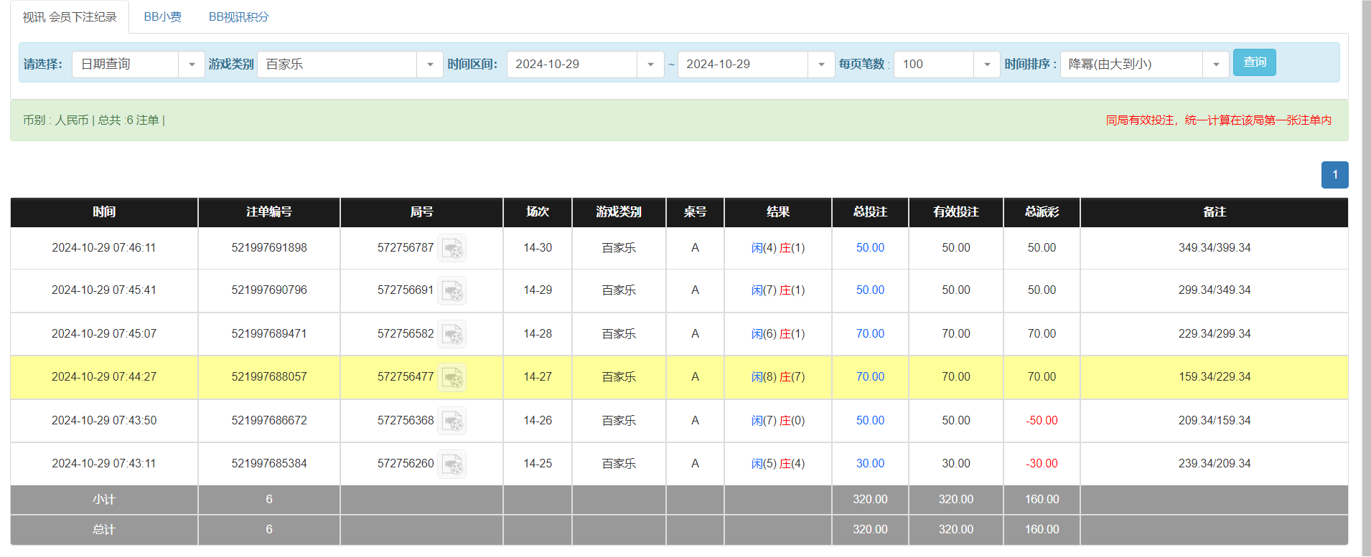Click the 30.00 总投注 link for 14-25
The width and height of the screenshot is (1371, 557).
870,464
